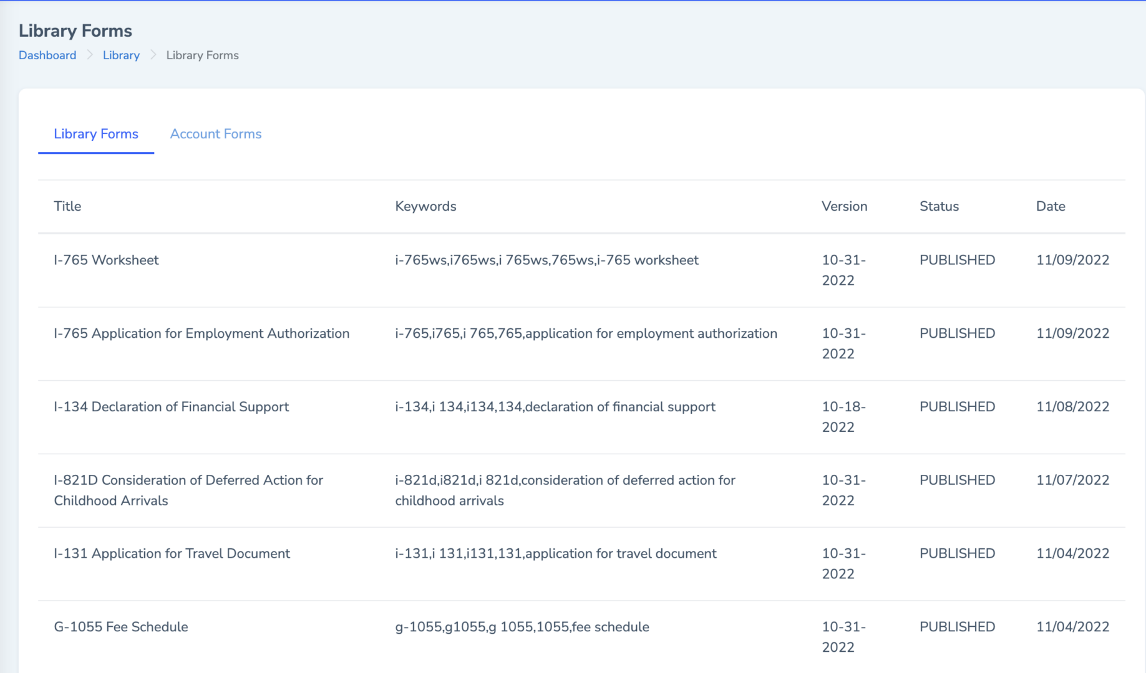Screen dimensions: 1146x673
Task: Click the Keywords column header
Action: click(425, 206)
